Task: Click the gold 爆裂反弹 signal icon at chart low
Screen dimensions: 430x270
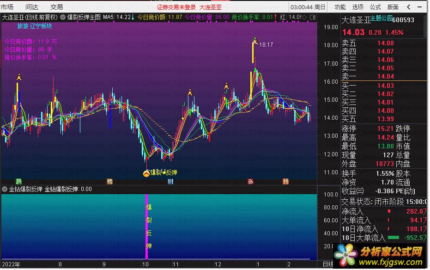Action: click(x=146, y=173)
